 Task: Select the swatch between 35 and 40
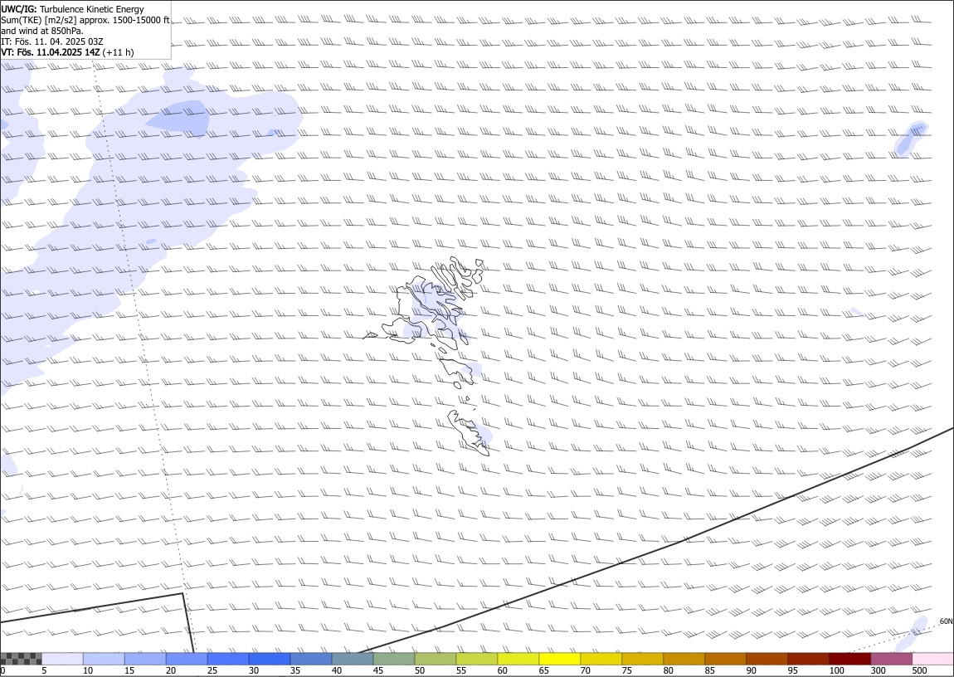click(311, 659)
